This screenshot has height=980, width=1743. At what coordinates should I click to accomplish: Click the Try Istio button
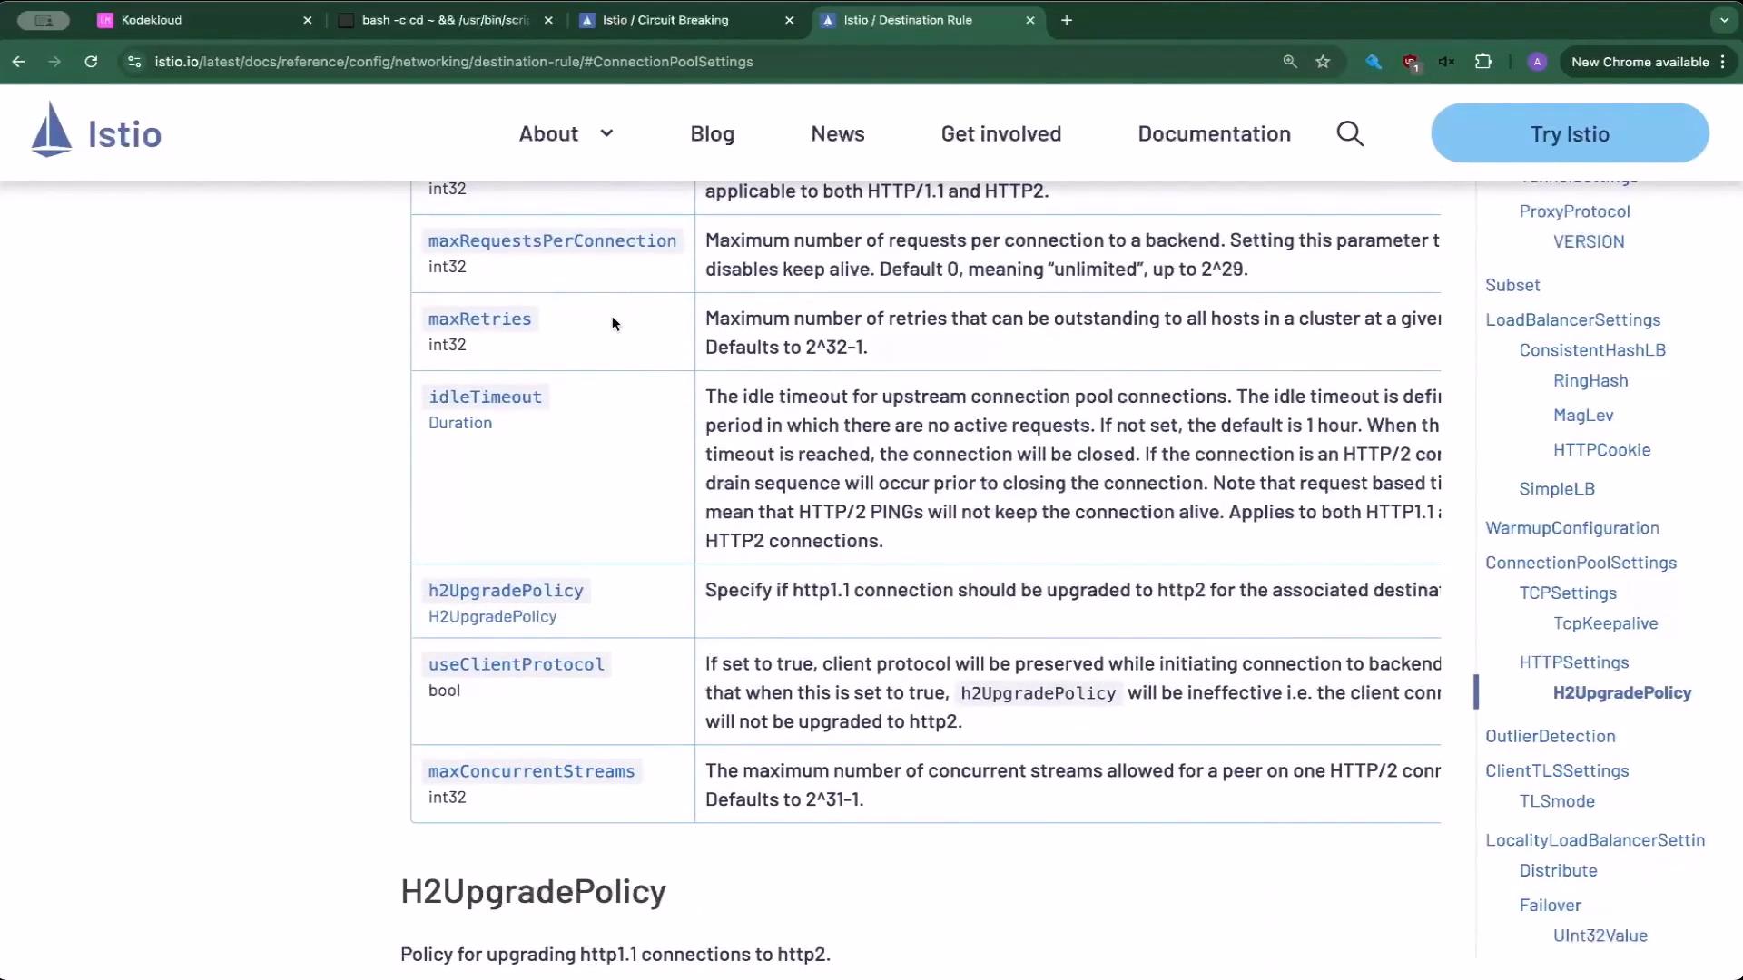point(1570,133)
